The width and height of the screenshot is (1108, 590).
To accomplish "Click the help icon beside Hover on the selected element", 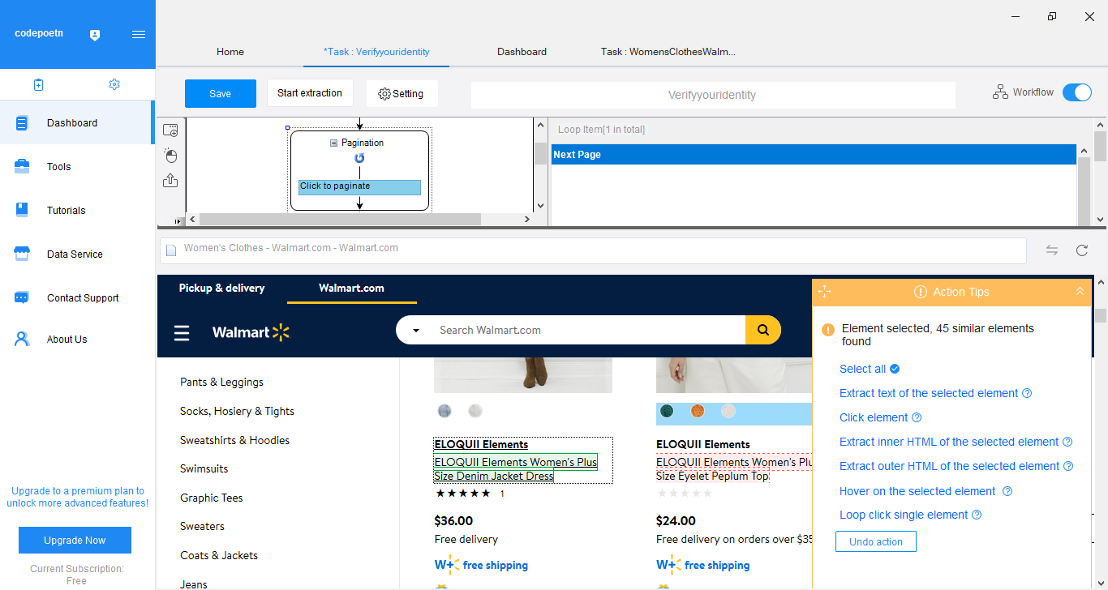I will coord(1007,491).
